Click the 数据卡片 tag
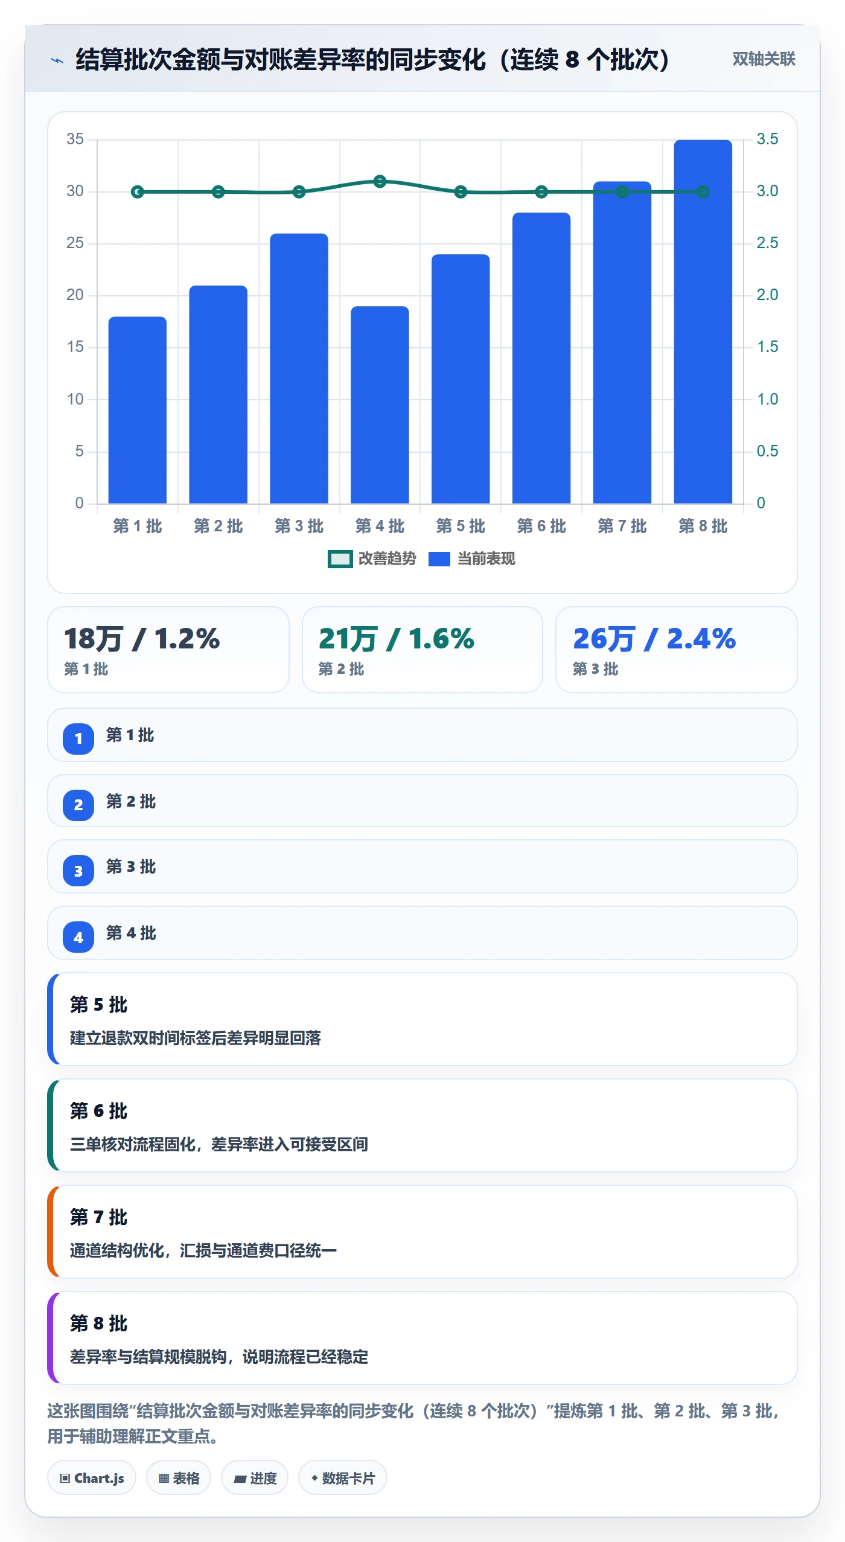Viewport: 845px width, 1542px height. 343,1478
